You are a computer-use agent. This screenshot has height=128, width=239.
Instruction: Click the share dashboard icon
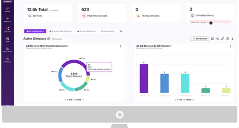coord(217,39)
